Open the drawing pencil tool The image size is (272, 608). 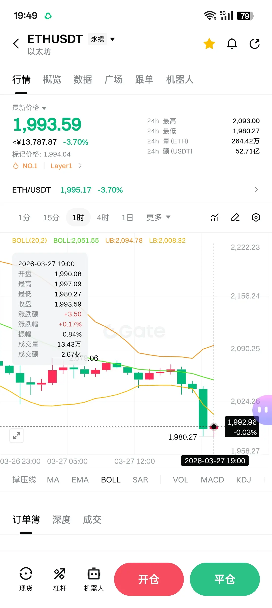click(x=235, y=217)
